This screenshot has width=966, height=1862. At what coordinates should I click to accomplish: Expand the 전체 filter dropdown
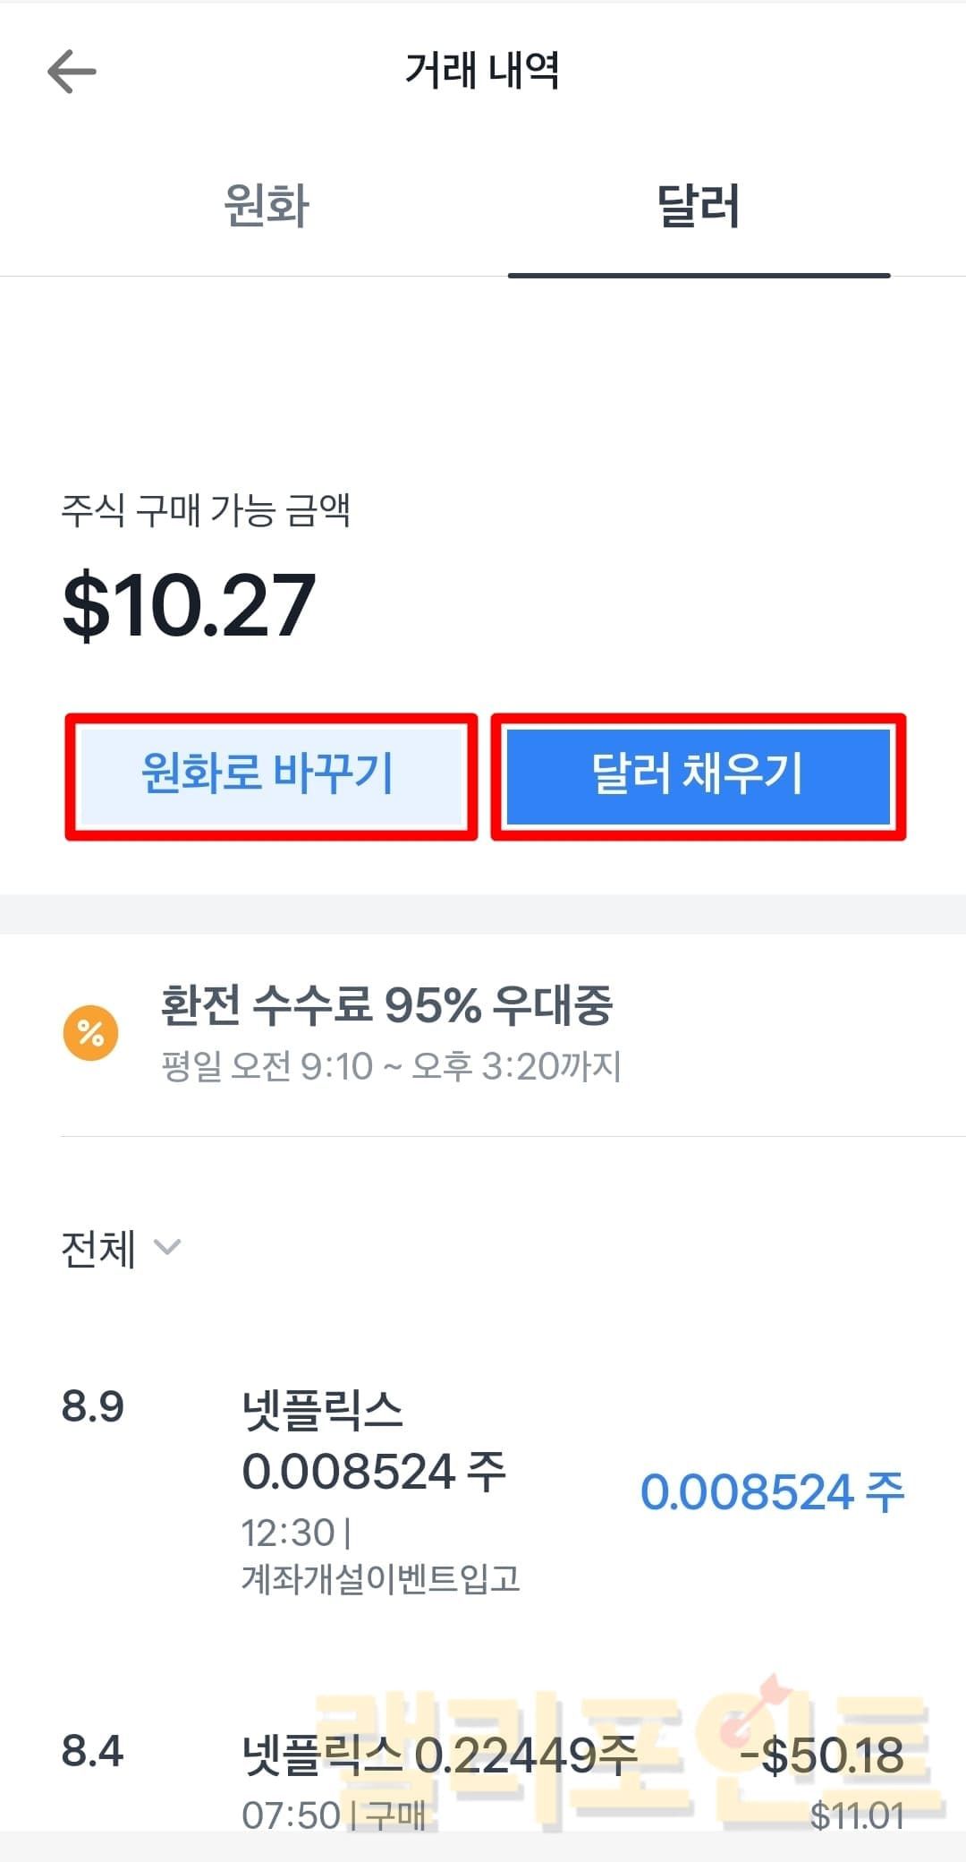[x=98, y=1249]
